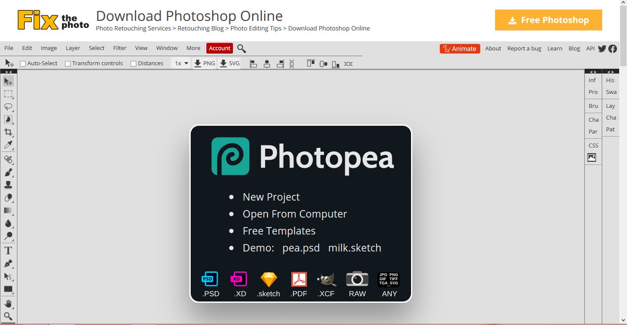Open the Layer menu
This screenshot has height=325, width=627.
[x=73, y=48]
